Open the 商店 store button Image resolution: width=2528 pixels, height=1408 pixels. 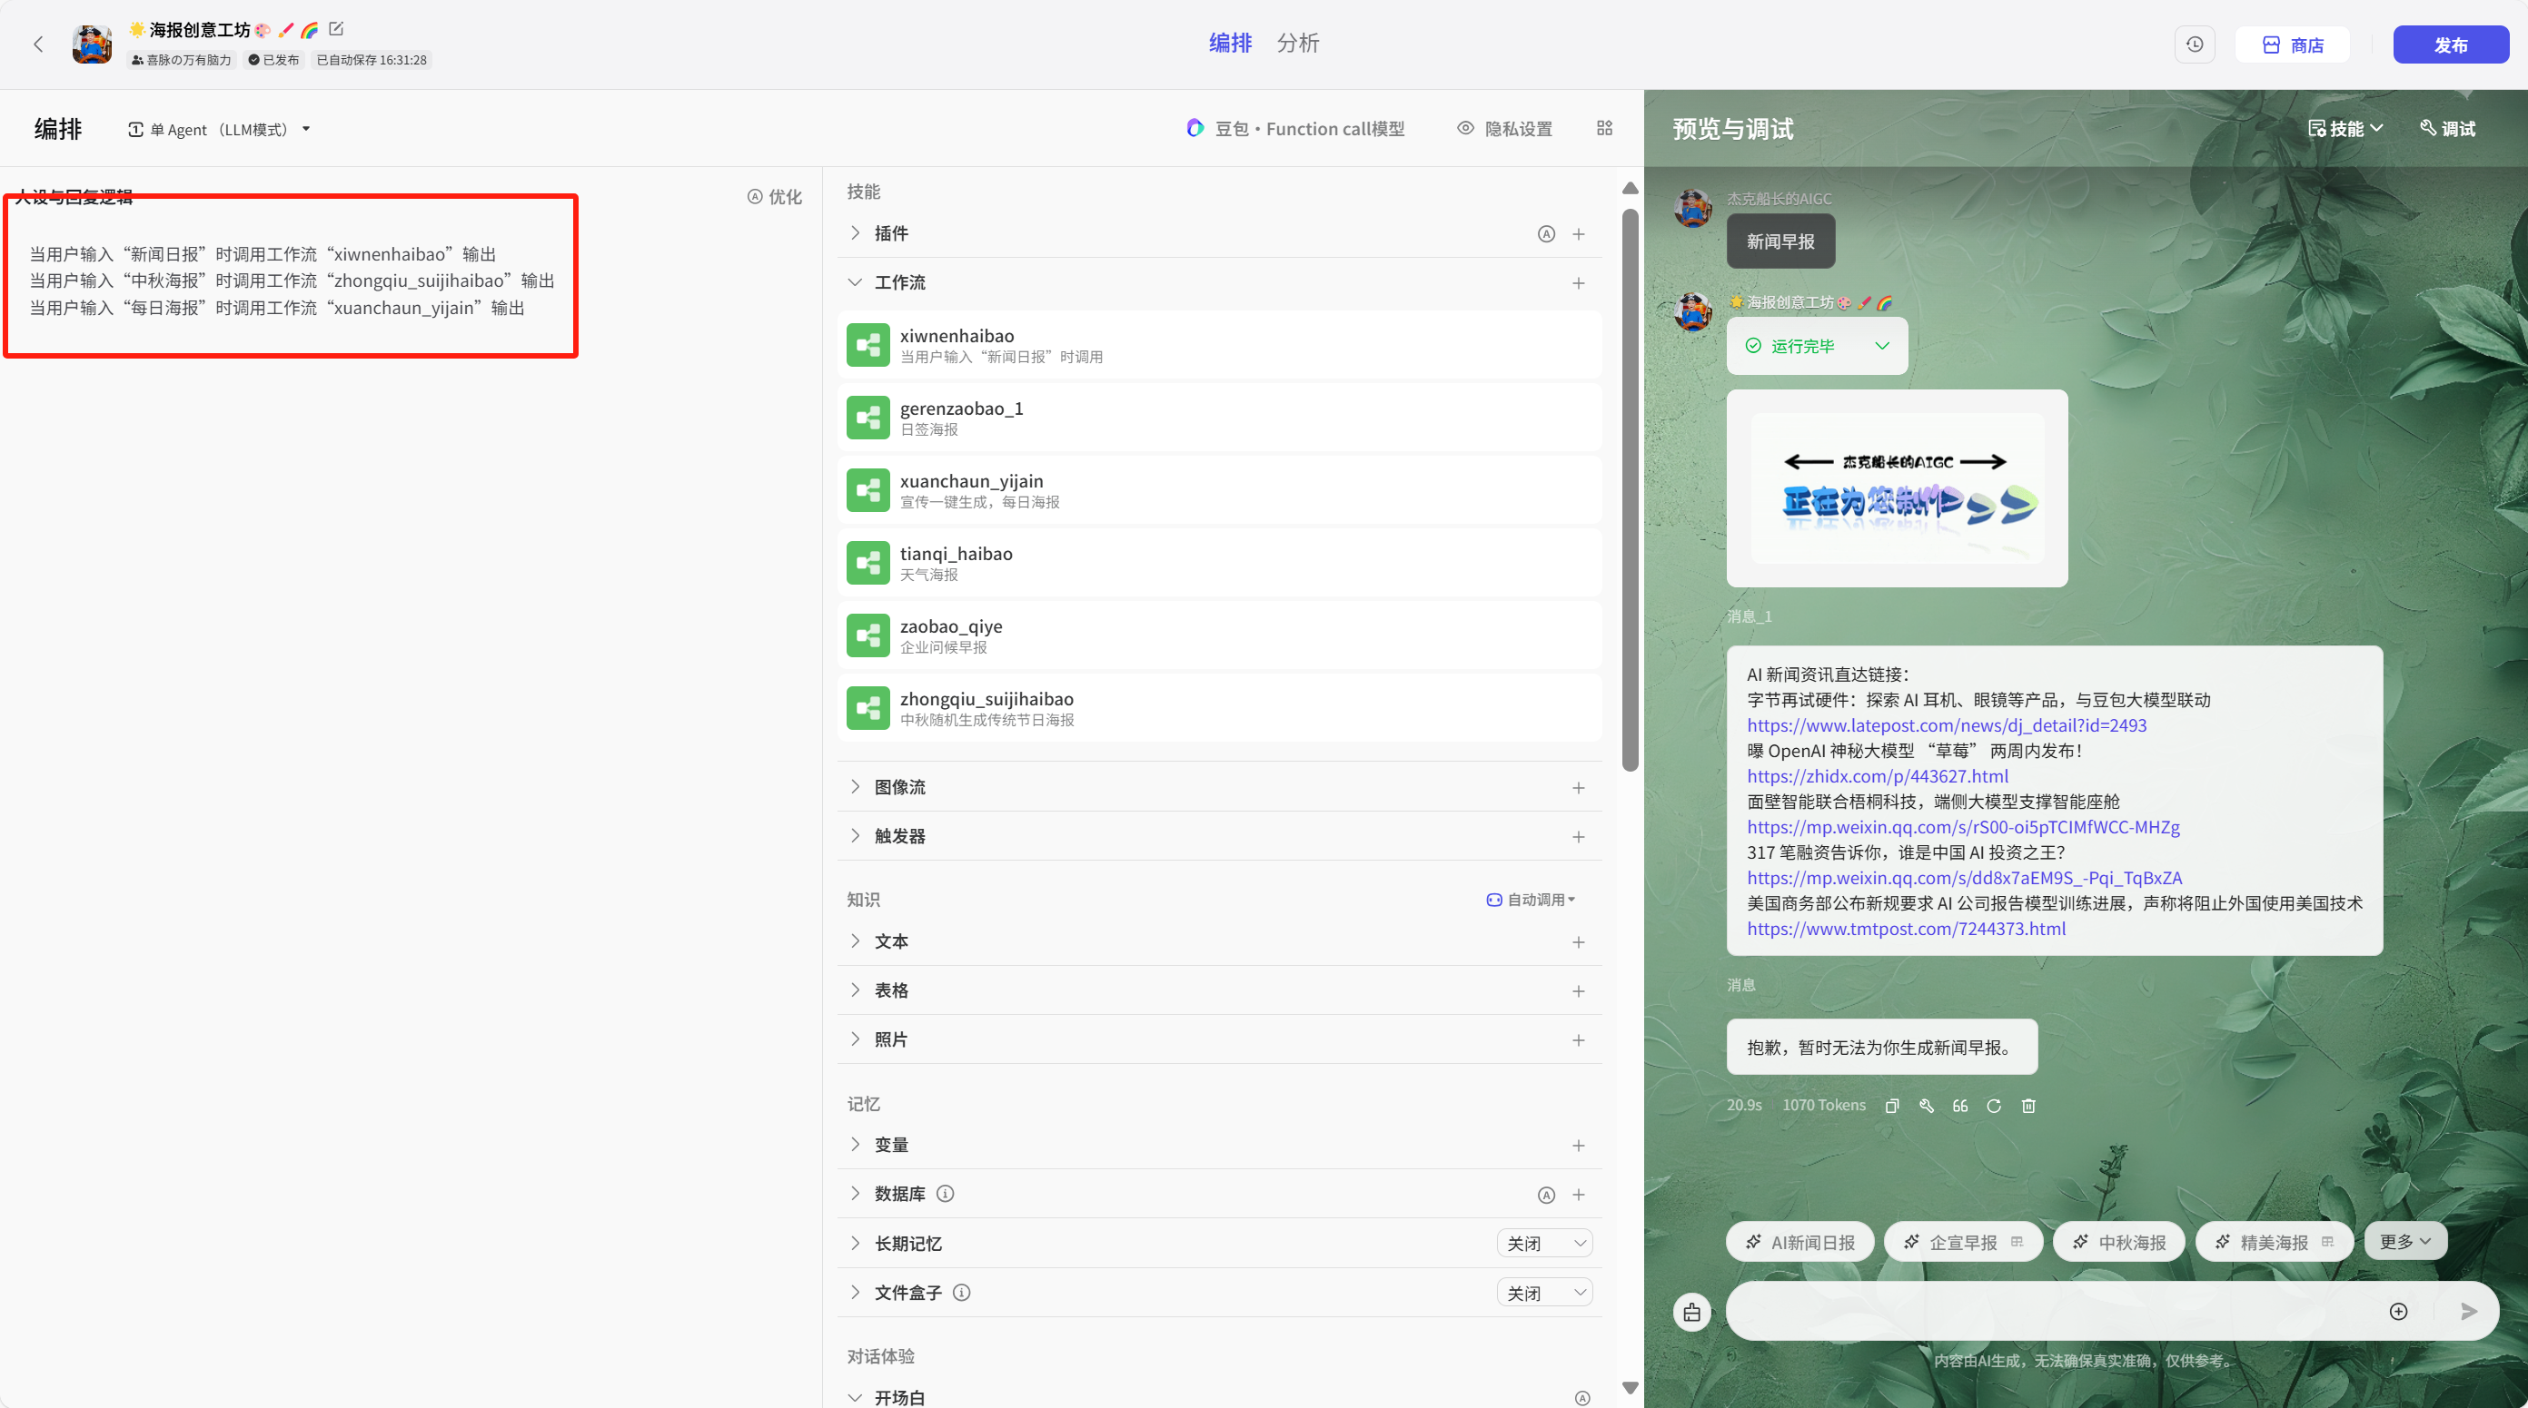point(2292,45)
